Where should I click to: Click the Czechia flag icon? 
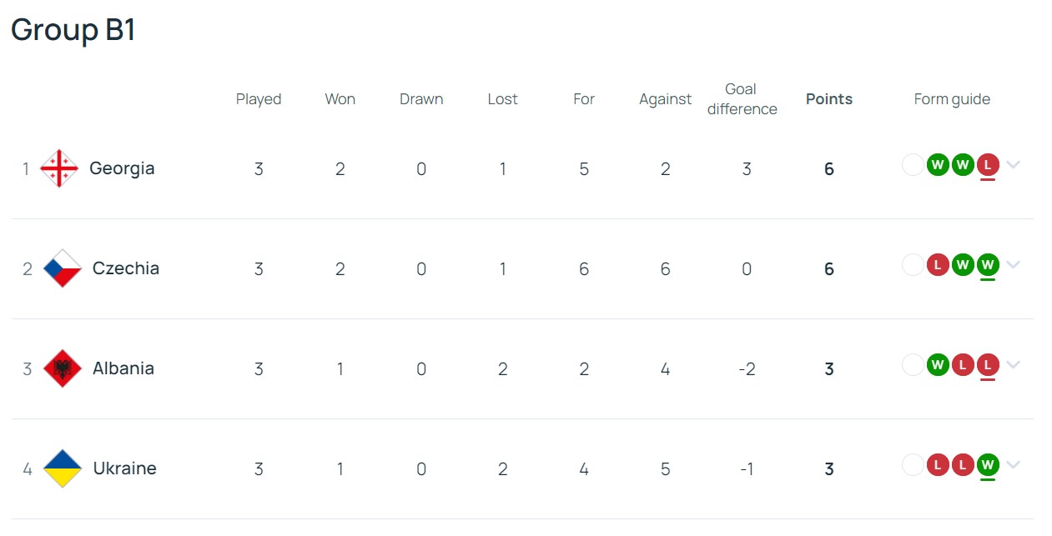pos(63,268)
